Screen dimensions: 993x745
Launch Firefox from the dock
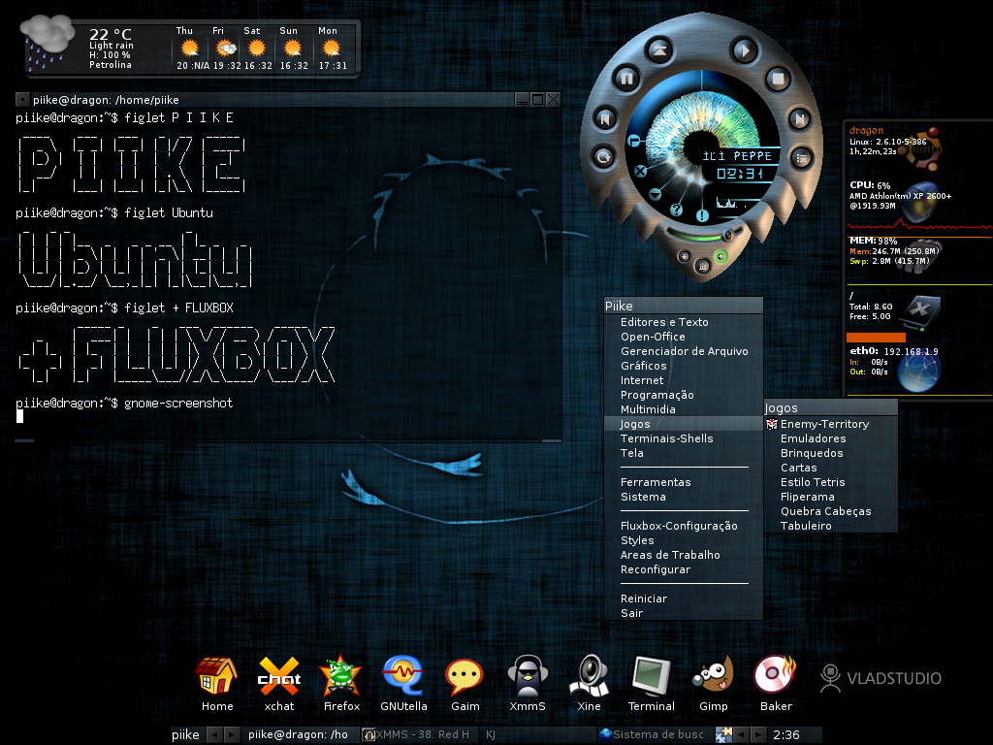coord(341,684)
